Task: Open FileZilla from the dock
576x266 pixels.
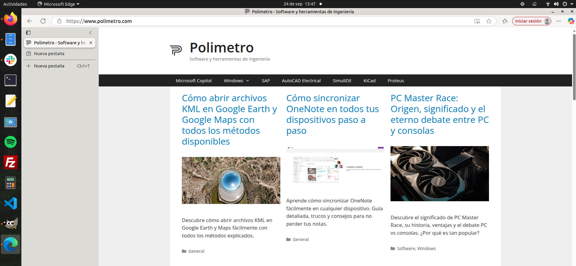Action: click(11, 162)
